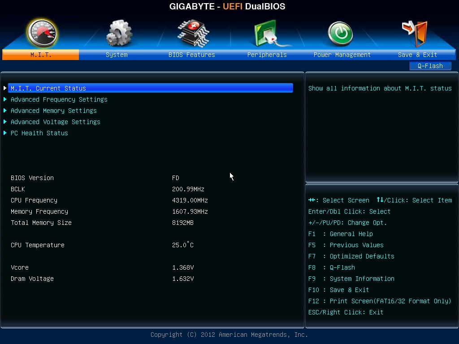Click the ESC/Right Click: Exit hint
The width and height of the screenshot is (459, 344).
click(x=346, y=312)
